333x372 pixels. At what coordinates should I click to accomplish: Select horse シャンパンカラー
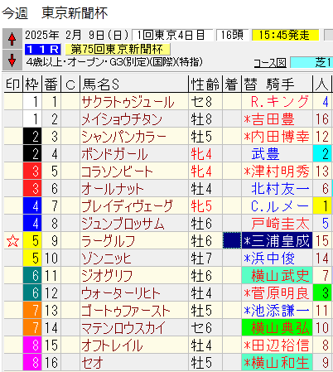point(124,137)
